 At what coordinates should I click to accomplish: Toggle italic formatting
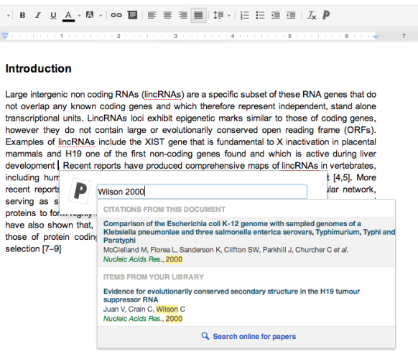tap(38, 15)
